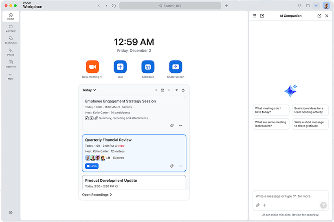Open the Calendar tab in the sidebar

(x=11, y=28)
